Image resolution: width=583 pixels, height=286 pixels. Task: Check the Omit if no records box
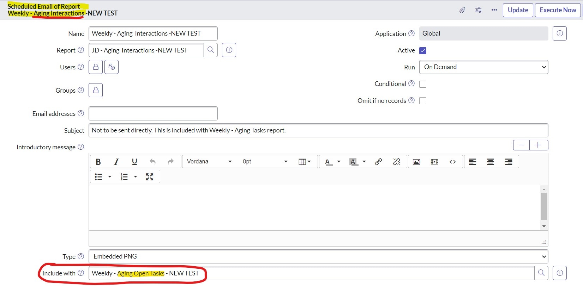pos(423,101)
